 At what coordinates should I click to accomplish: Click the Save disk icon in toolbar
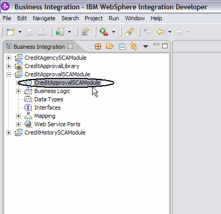(29, 32)
